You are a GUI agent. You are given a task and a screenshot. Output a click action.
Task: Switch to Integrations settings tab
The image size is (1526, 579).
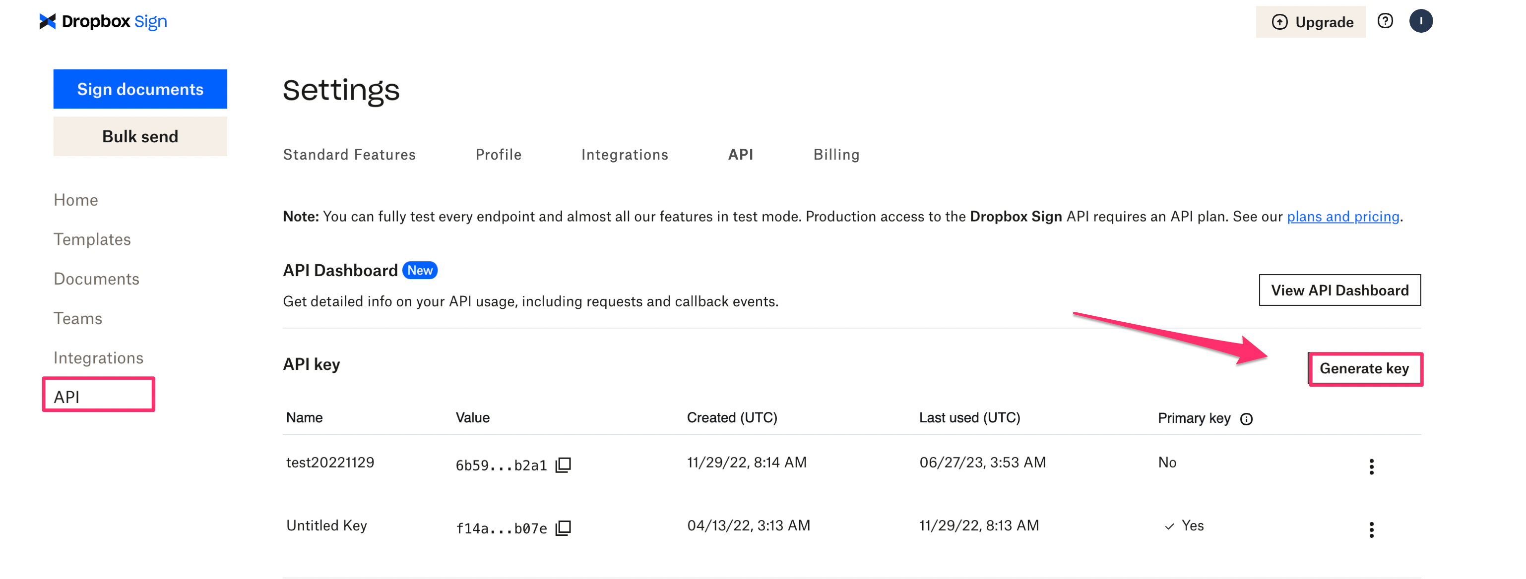tap(625, 155)
